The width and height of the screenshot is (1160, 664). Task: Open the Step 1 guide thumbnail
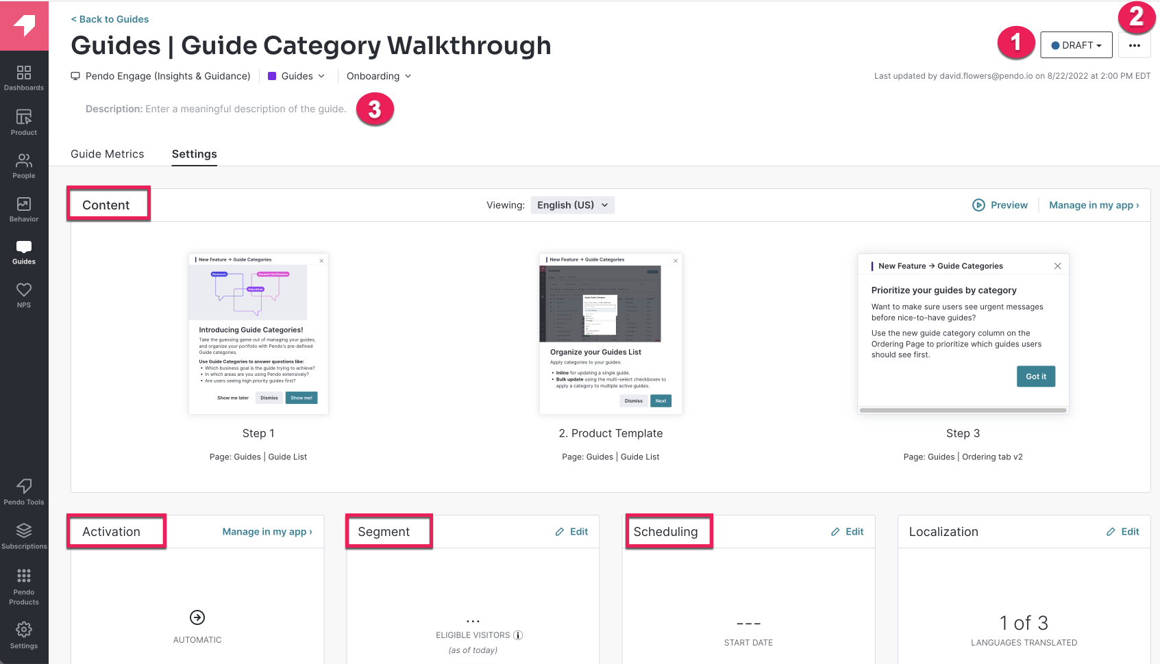[258, 334]
